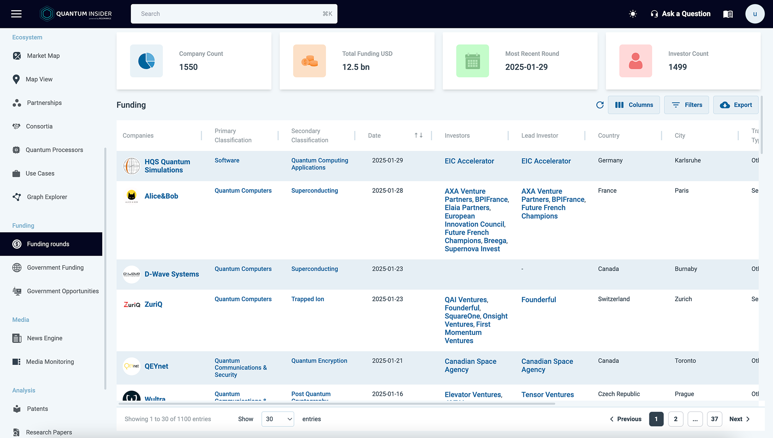Open the ZuriQ company link
Screen dimensions: 773x438
[153, 304]
